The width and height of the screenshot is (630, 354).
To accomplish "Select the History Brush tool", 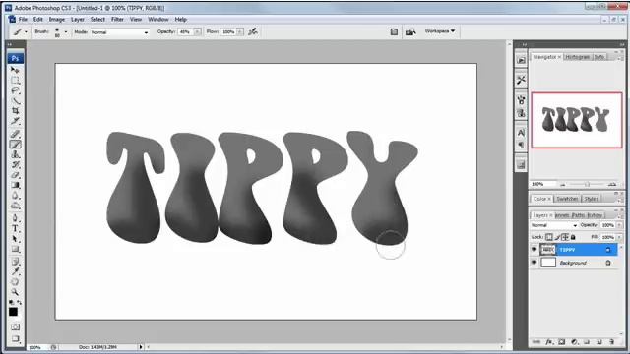I will (15, 164).
